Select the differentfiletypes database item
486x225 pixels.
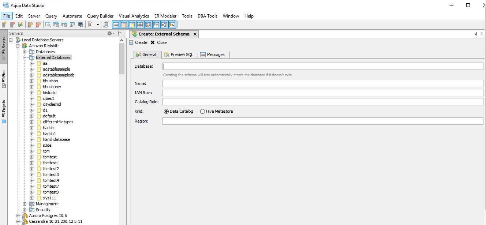point(58,122)
